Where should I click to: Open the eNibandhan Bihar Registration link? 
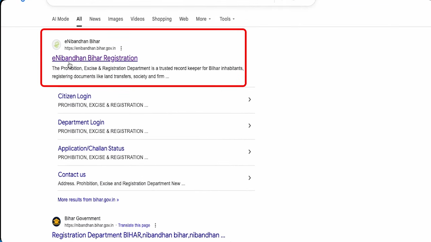pos(95,58)
